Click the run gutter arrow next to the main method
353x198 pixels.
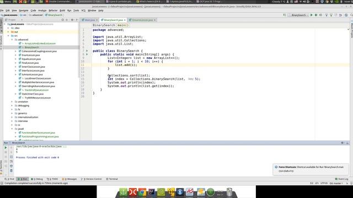[x=87, y=54]
